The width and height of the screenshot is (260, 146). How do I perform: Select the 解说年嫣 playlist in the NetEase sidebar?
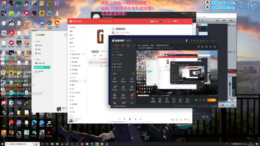[x=77, y=81]
